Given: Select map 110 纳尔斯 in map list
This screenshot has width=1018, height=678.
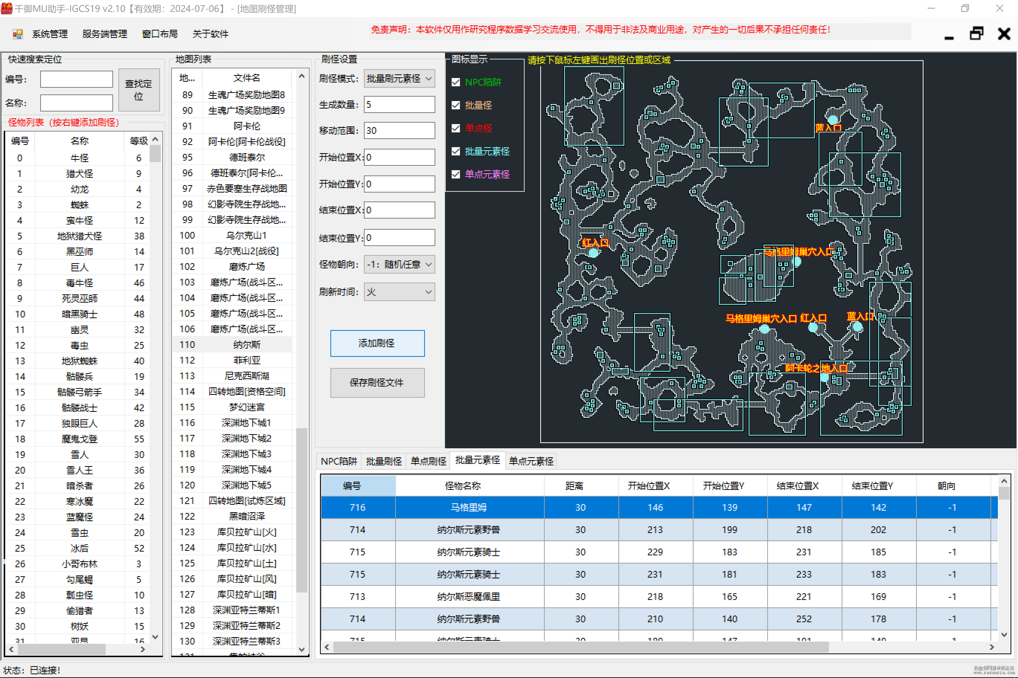Looking at the screenshot, I should 232,345.
